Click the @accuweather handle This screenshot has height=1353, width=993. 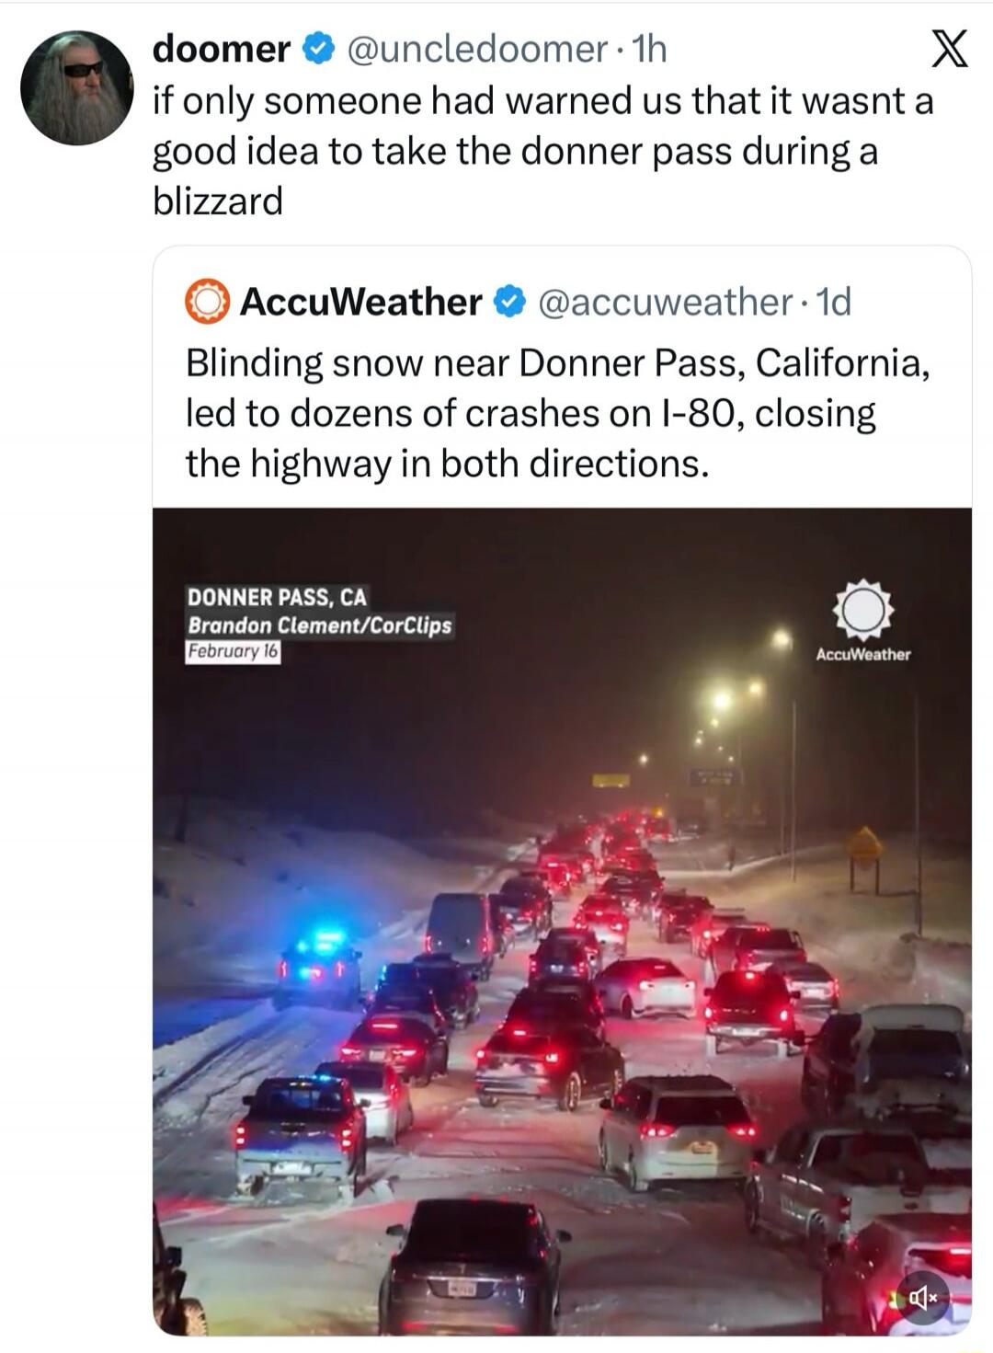(682, 304)
